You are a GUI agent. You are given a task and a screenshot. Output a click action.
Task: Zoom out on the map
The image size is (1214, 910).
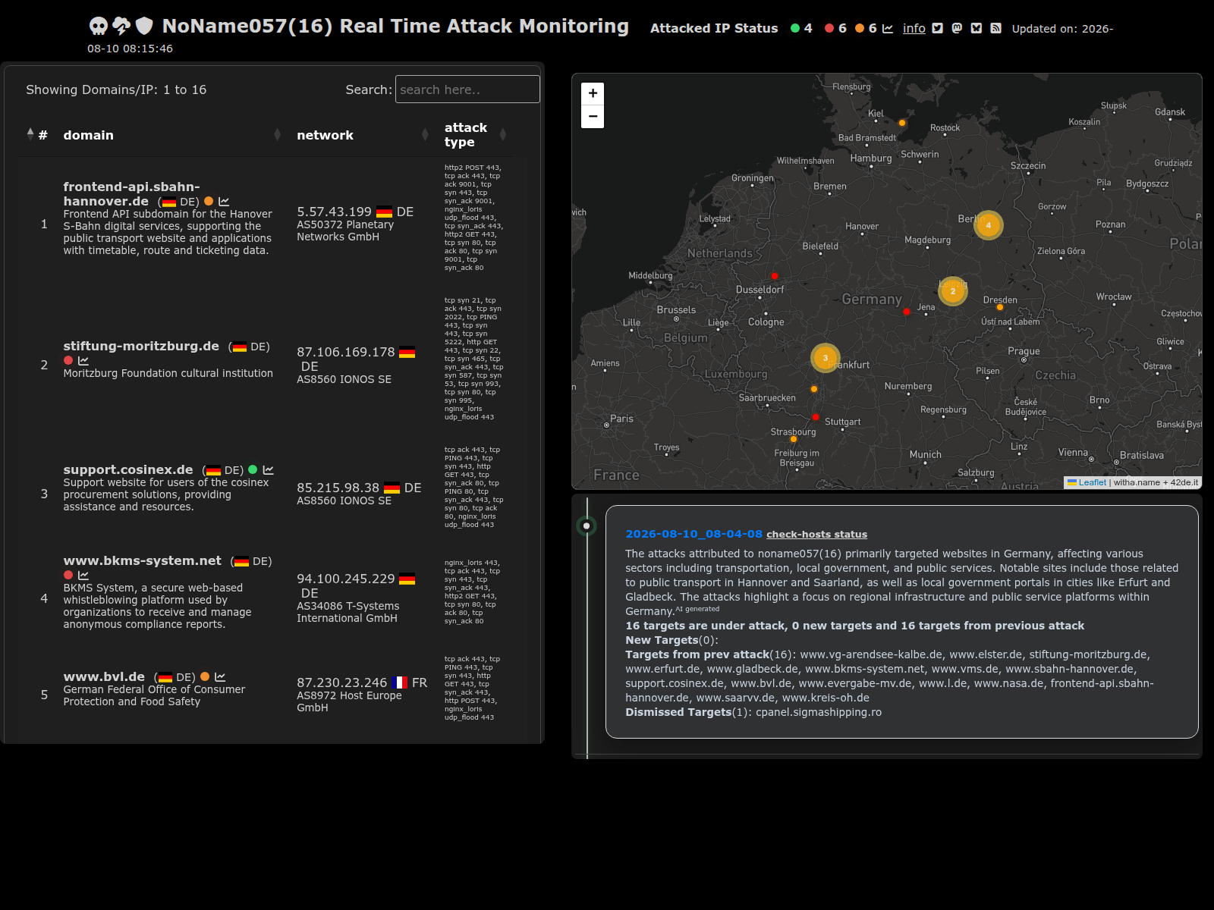pos(593,117)
